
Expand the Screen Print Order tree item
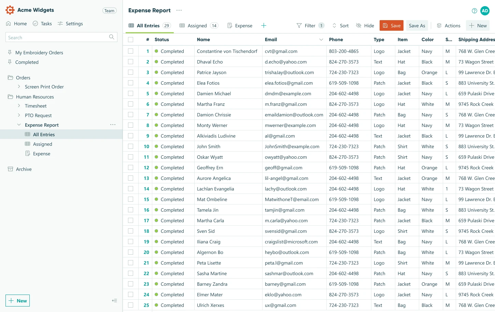(x=19, y=87)
